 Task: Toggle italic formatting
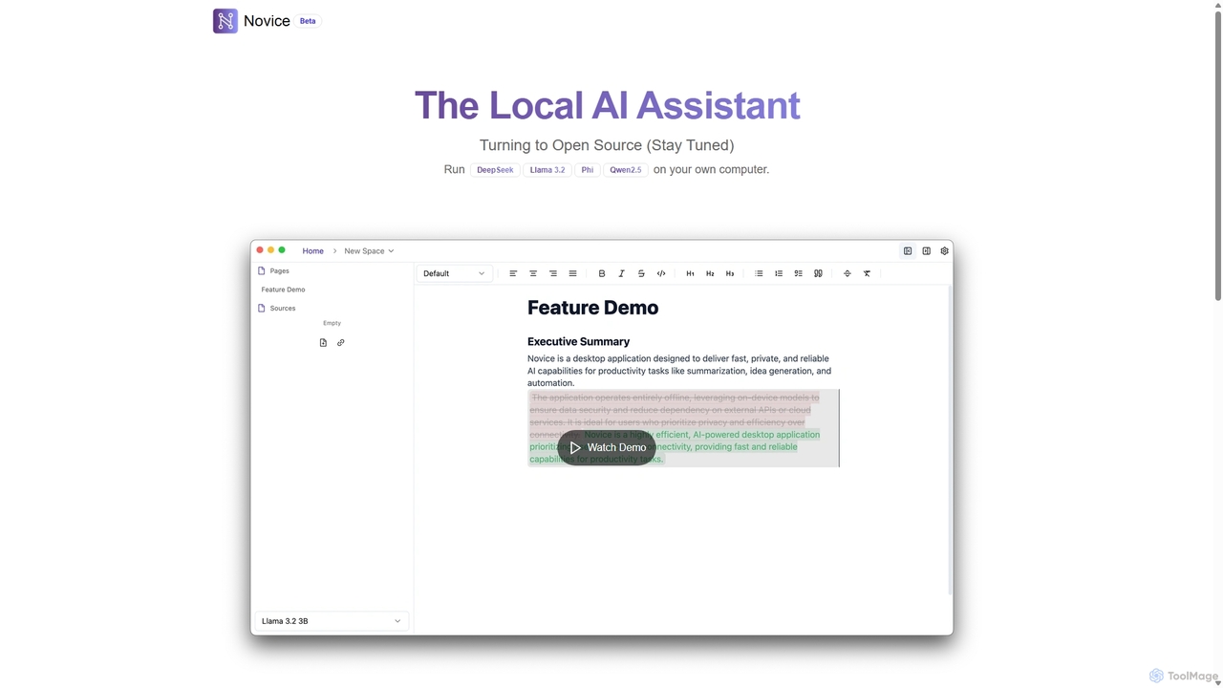pyautogui.click(x=622, y=273)
